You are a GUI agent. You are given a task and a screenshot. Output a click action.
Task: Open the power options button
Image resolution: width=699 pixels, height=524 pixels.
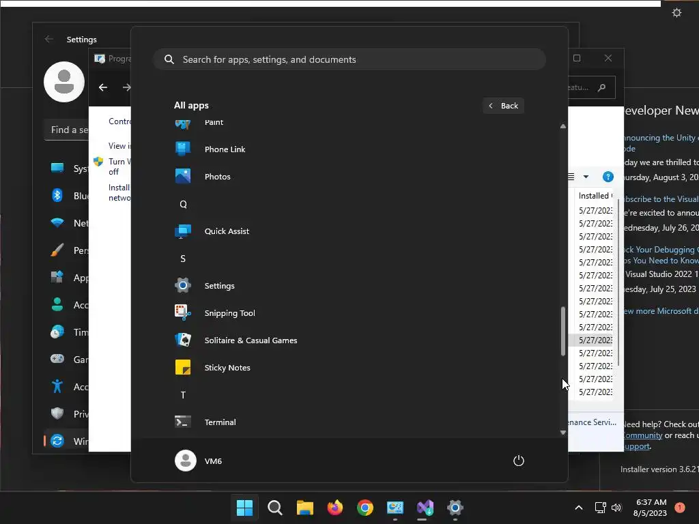(519, 461)
